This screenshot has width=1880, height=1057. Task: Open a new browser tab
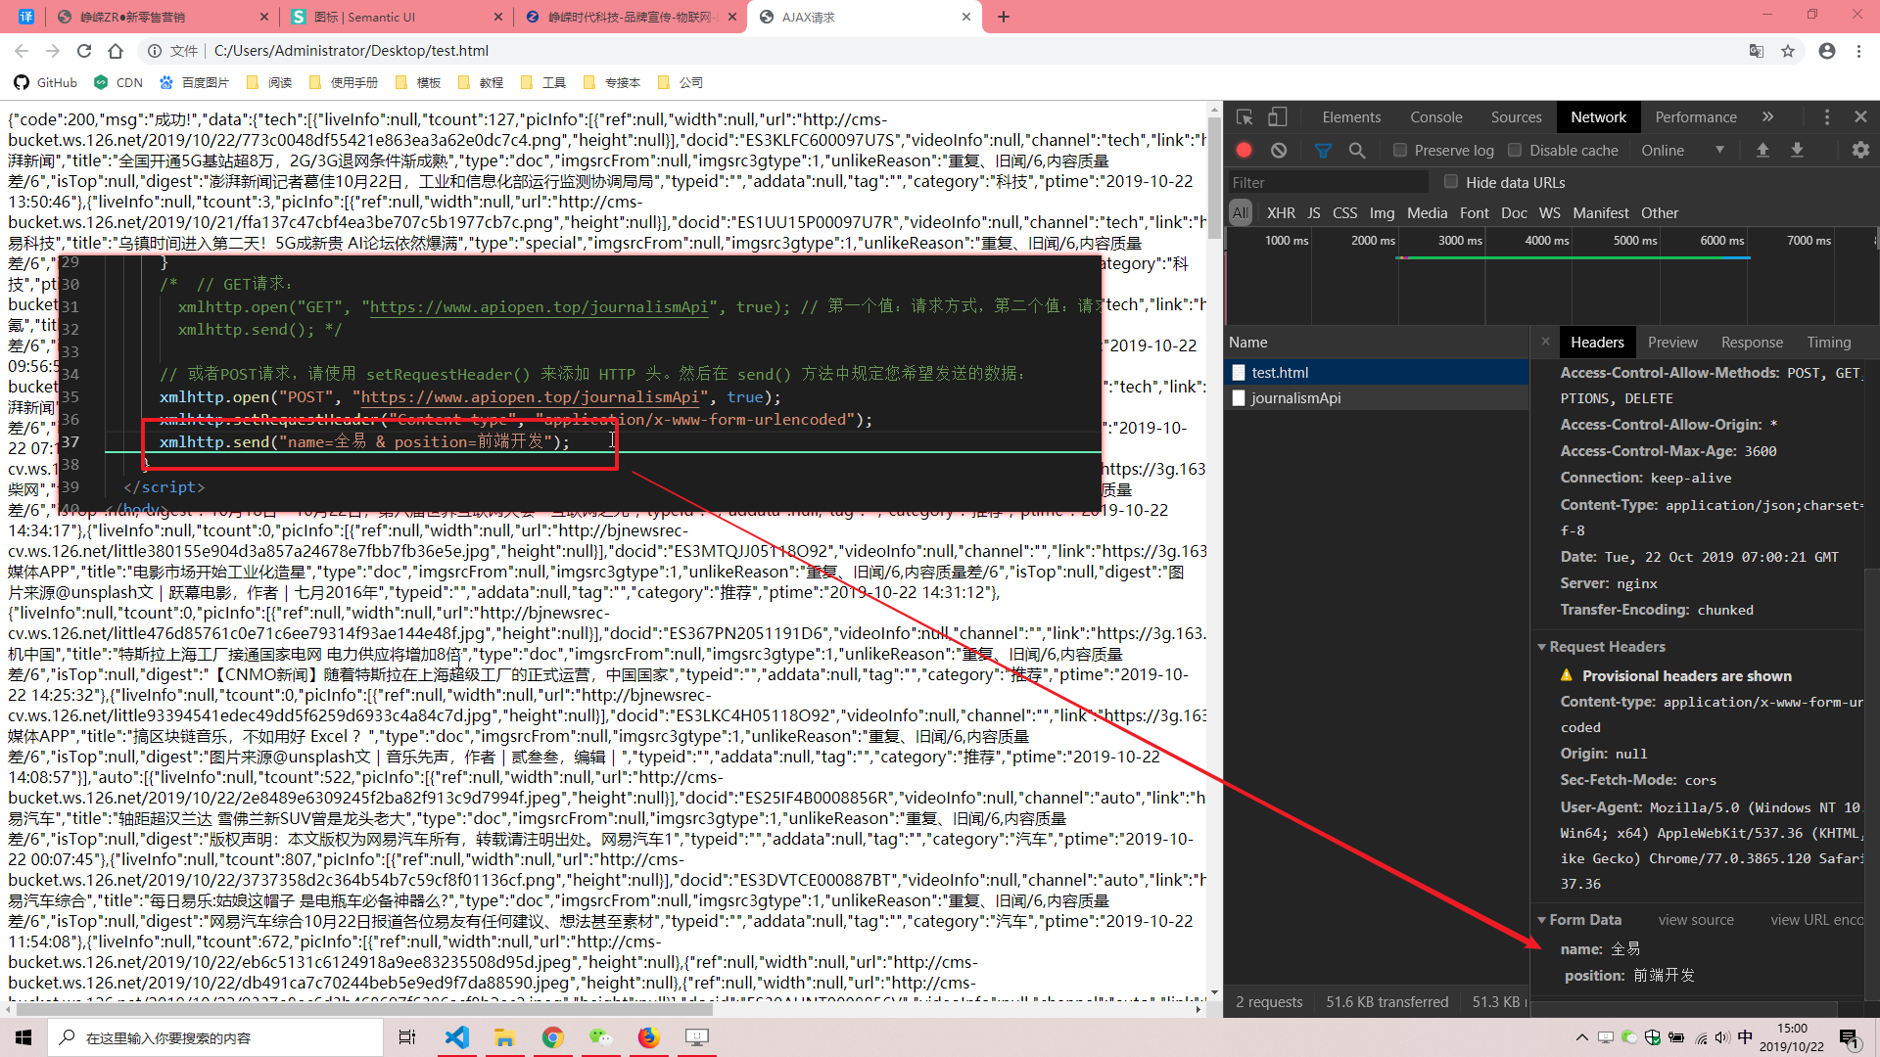(1004, 17)
